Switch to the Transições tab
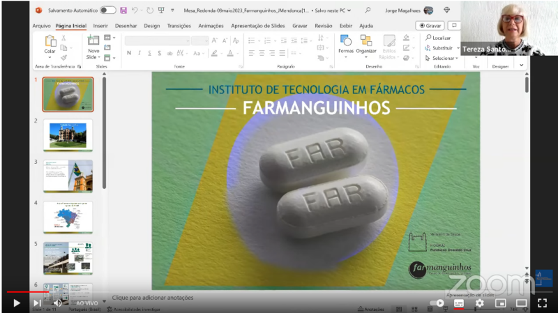Image resolution: width=558 pixels, height=313 pixels. 179,26
